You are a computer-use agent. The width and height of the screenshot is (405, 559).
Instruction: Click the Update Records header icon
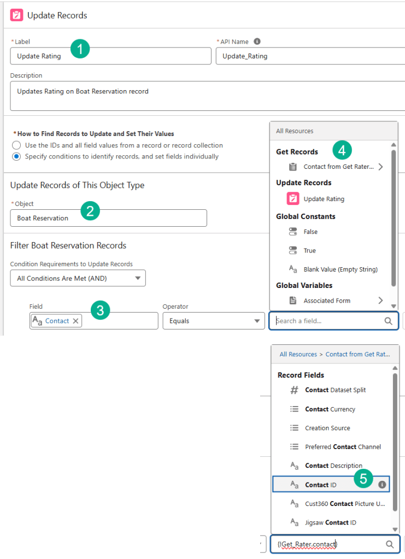pos(17,15)
